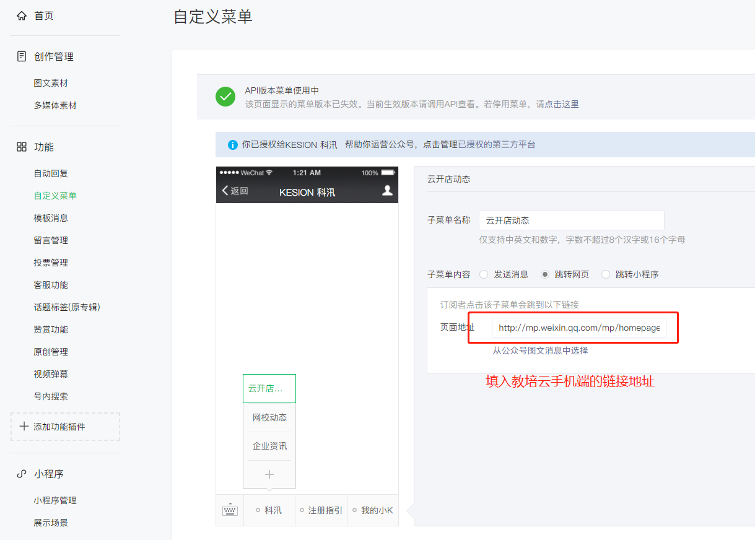Click the 页面地址 URL input field
The height and width of the screenshot is (540, 755).
pyautogui.click(x=578, y=328)
